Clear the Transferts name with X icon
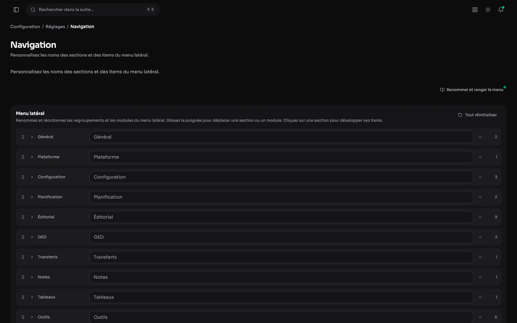 (x=480, y=257)
